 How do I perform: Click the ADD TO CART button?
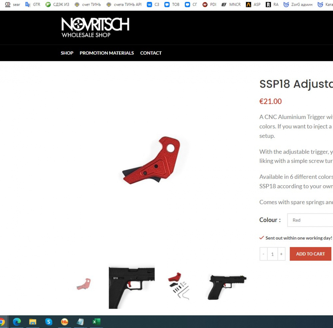click(x=310, y=254)
